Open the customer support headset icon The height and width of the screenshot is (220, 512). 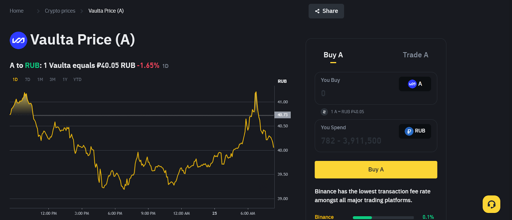coord(492,204)
